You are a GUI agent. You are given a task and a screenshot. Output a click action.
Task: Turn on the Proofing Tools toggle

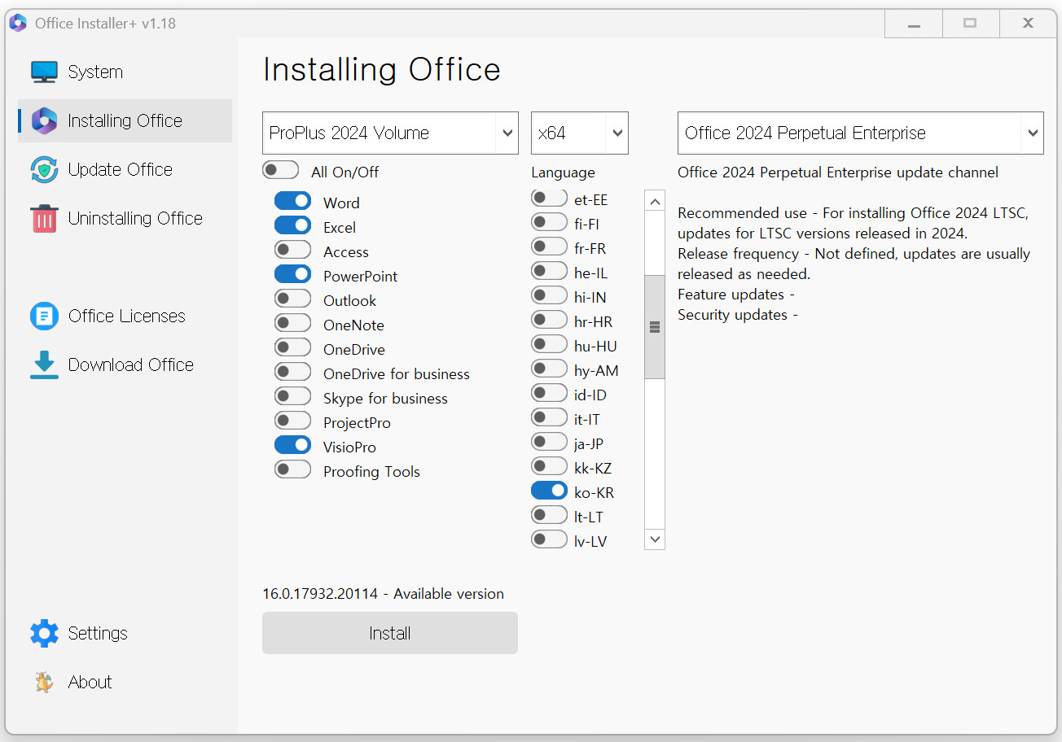(292, 469)
